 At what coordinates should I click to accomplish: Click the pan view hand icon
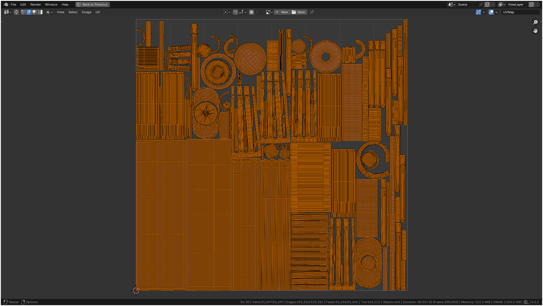click(535, 31)
